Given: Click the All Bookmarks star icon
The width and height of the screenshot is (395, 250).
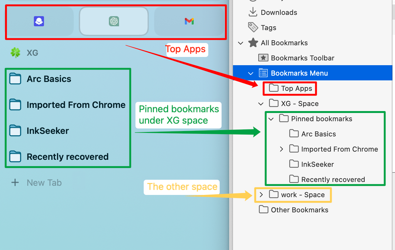Looking at the screenshot, I should [253, 42].
